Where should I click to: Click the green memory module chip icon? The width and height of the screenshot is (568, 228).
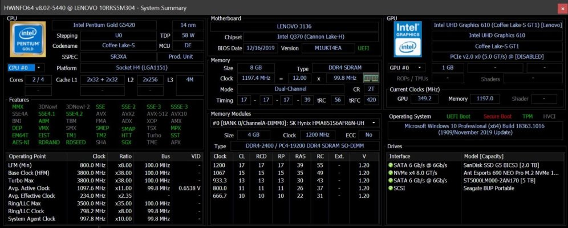click(x=371, y=78)
